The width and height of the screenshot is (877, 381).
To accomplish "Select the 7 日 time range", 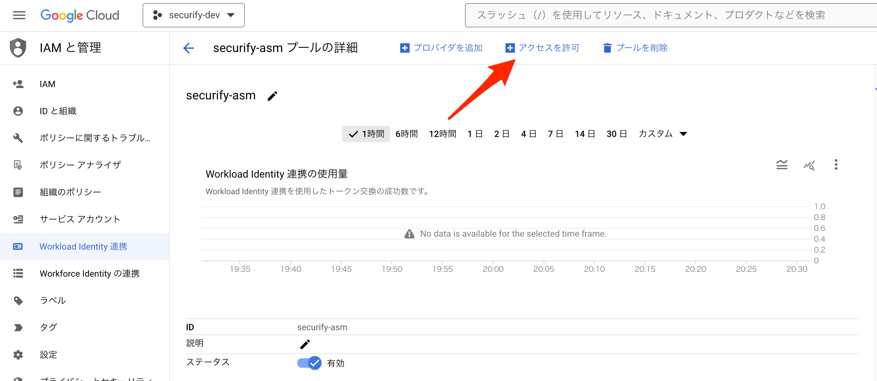I will (555, 134).
